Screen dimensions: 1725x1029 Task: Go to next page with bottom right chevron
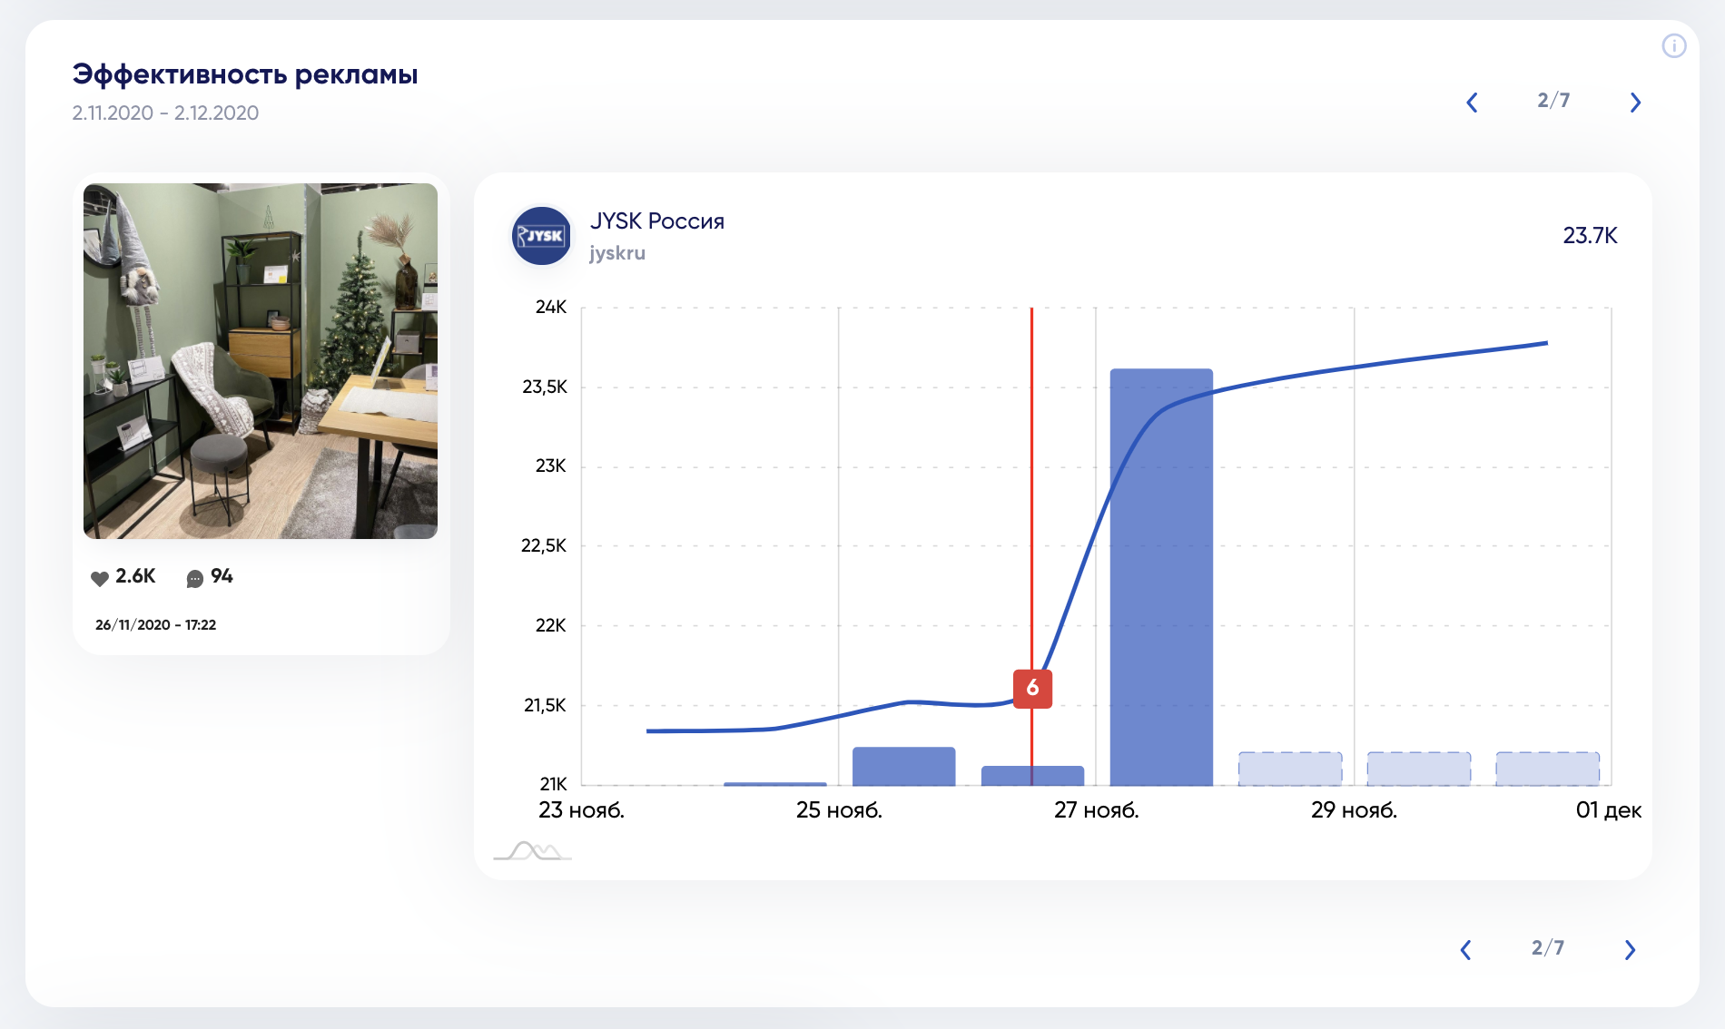point(1630,949)
